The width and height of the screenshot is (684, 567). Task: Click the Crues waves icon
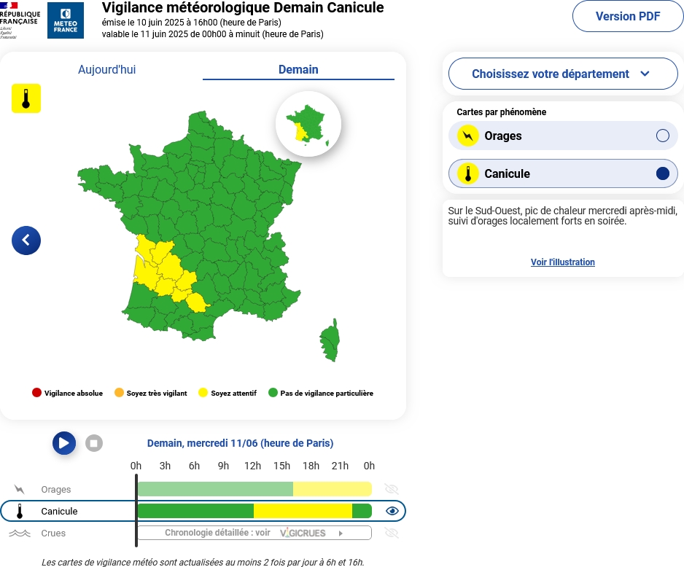pos(20,533)
